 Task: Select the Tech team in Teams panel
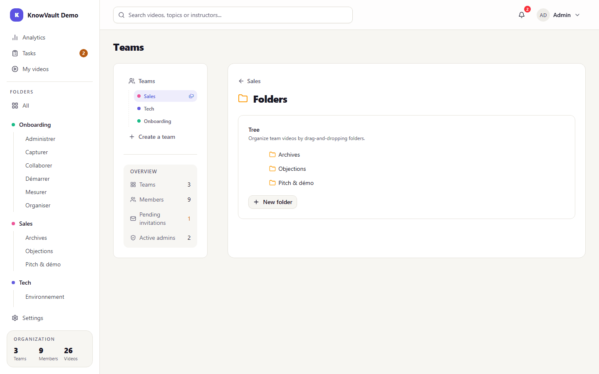click(x=166, y=109)
